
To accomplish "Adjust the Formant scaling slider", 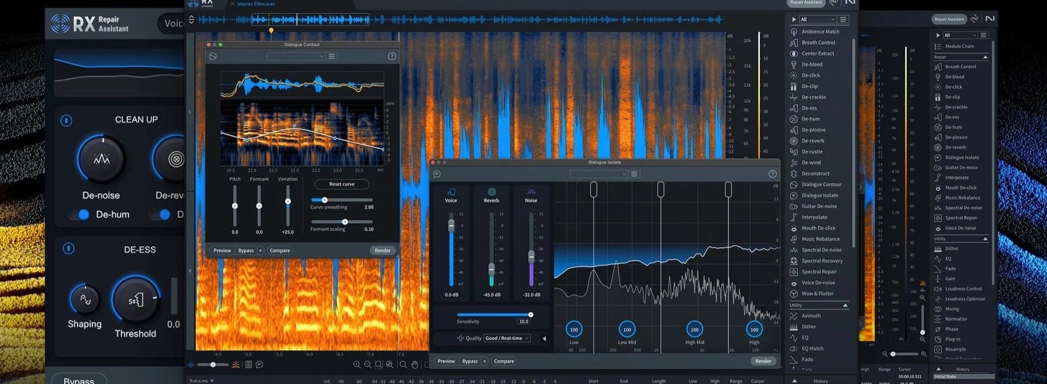I will pyautogui.click(x=341, y=222).
